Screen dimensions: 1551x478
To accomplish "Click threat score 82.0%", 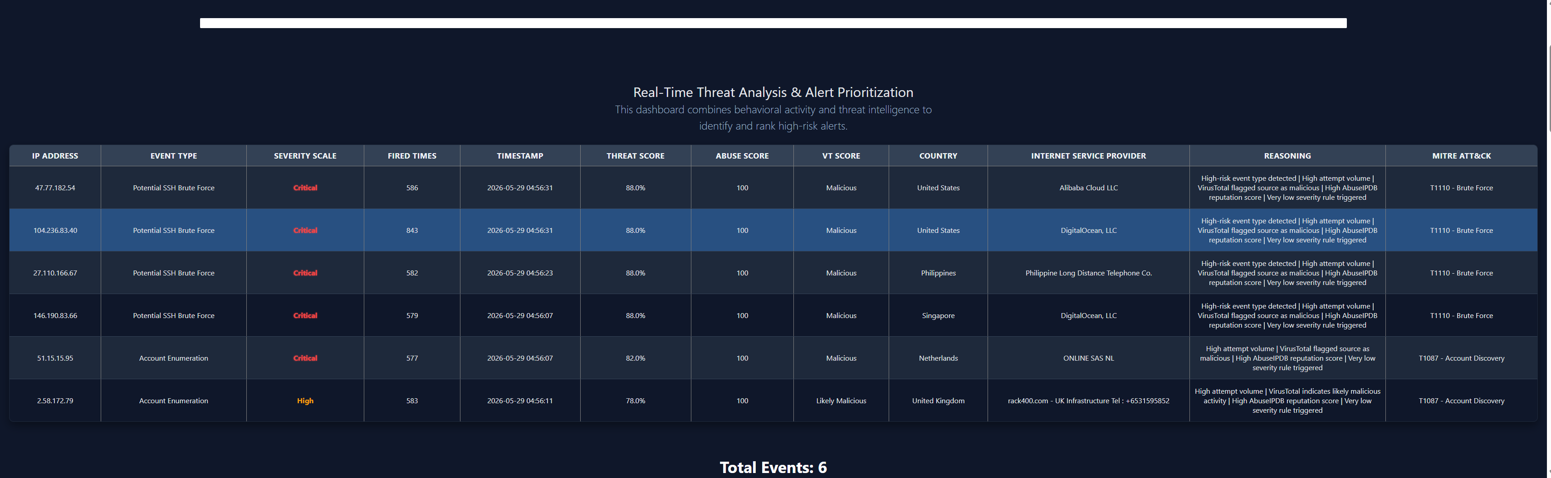I will coord(635,358).
